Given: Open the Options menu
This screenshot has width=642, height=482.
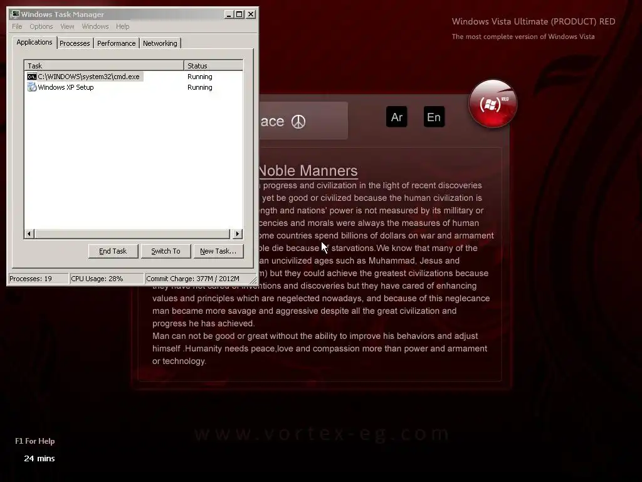Looking at the screenshot, I should (x=41, y=26).
